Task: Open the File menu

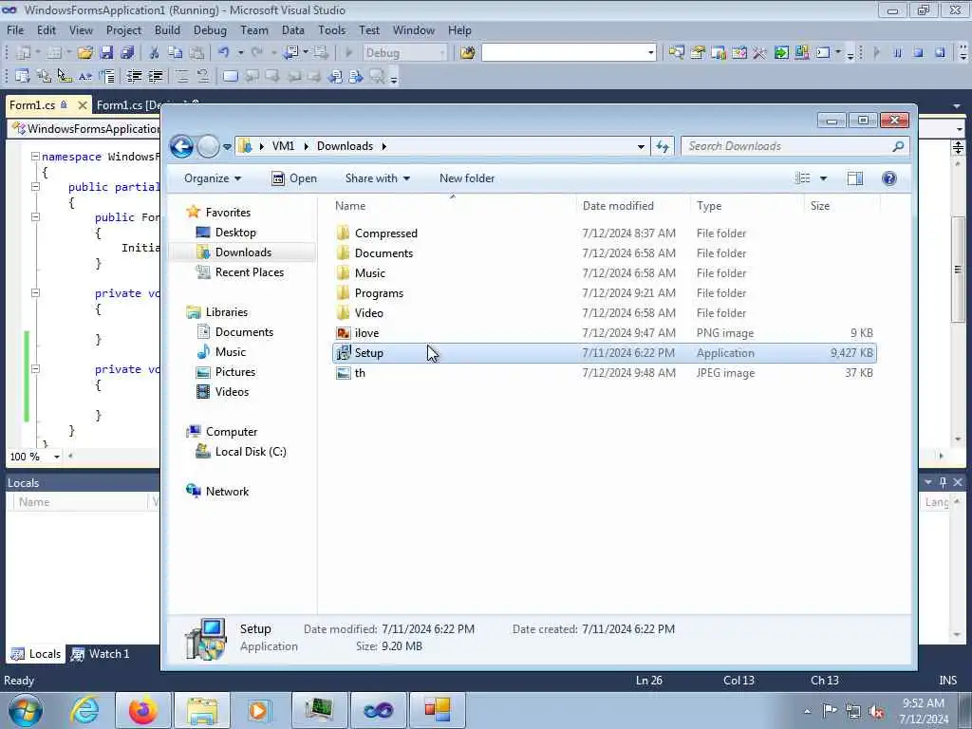Action: tap(15, 30)
